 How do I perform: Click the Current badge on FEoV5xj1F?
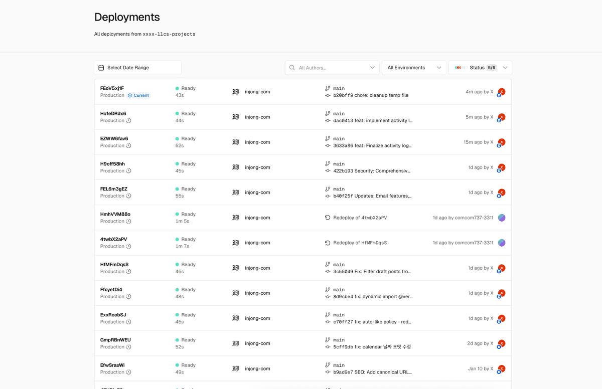pyautogui.click(x=138, y=95)
